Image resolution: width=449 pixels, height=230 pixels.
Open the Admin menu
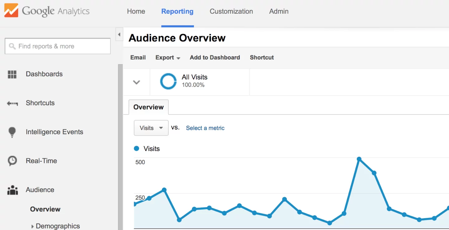coord(278,11)
